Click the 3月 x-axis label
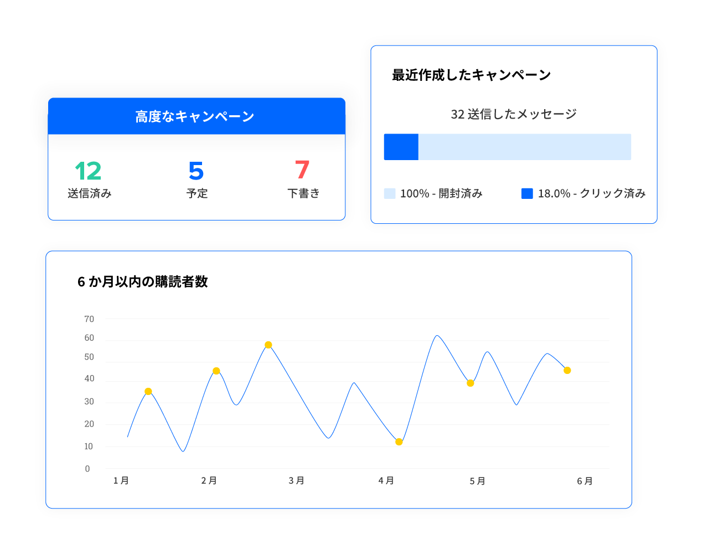703x554 pixels. tap(296, 481)
